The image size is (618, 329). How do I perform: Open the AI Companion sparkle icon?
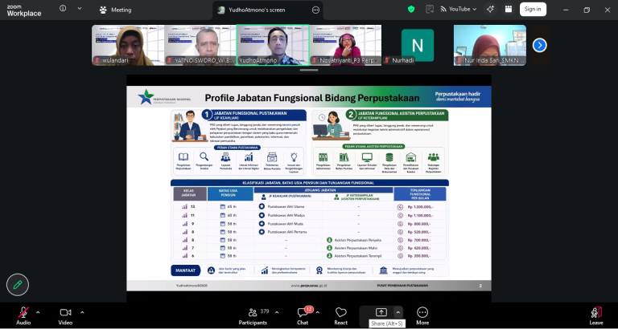tap(490, 9)
